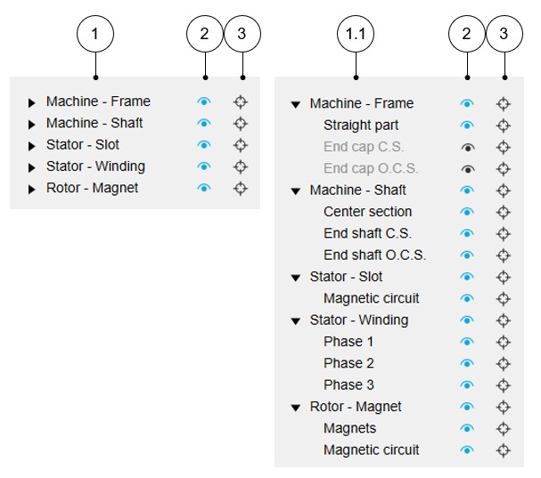Show the hidden End cap C.S. part
This screenshot has height=478, width=541.
[x=467, y=147]
